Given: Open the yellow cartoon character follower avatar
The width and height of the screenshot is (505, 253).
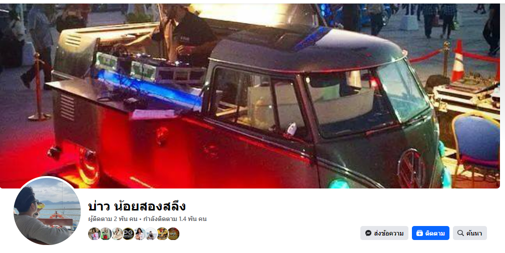Looking at the screenshot, I should coord(162,233).
